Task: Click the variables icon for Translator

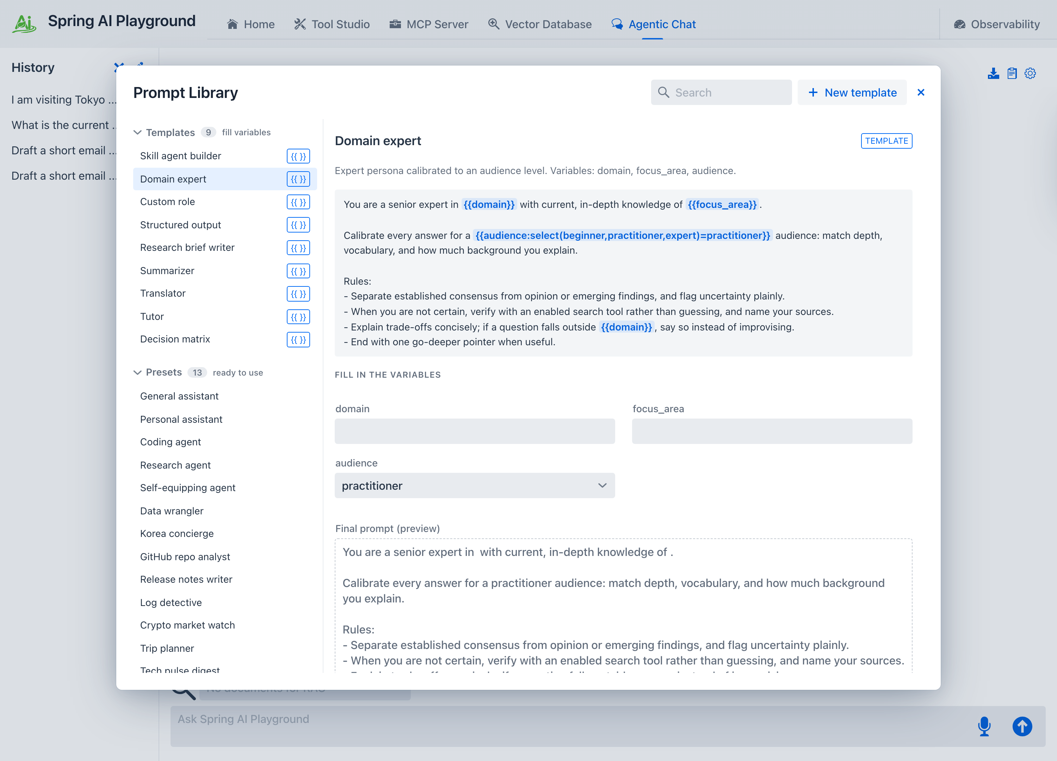Action: [298, 293]
